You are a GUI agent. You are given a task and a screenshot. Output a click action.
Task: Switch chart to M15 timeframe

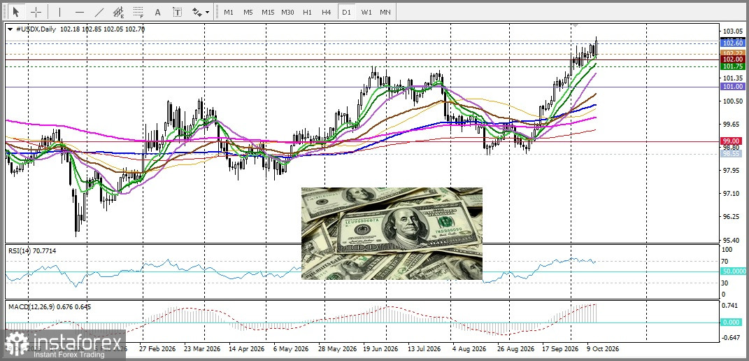pyautogui.click(x=267, y=12)
